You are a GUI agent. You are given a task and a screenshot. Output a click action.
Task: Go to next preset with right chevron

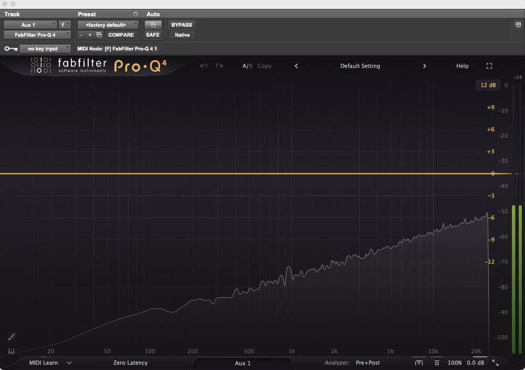tap(424, 66)
